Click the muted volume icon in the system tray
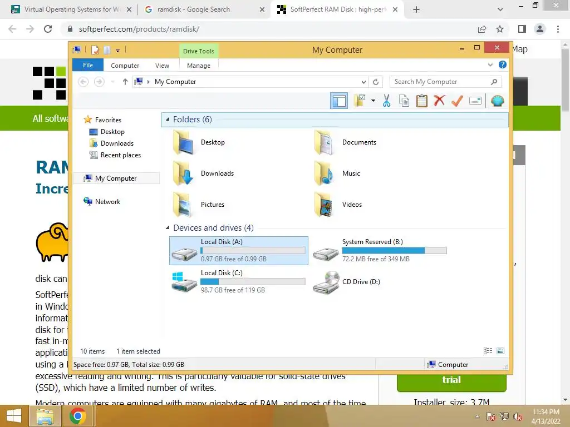Screen dimensions: 570x427 click(518, 416)
